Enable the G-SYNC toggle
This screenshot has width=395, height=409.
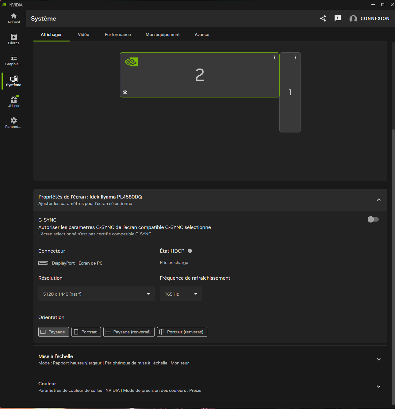pos(373,219)
